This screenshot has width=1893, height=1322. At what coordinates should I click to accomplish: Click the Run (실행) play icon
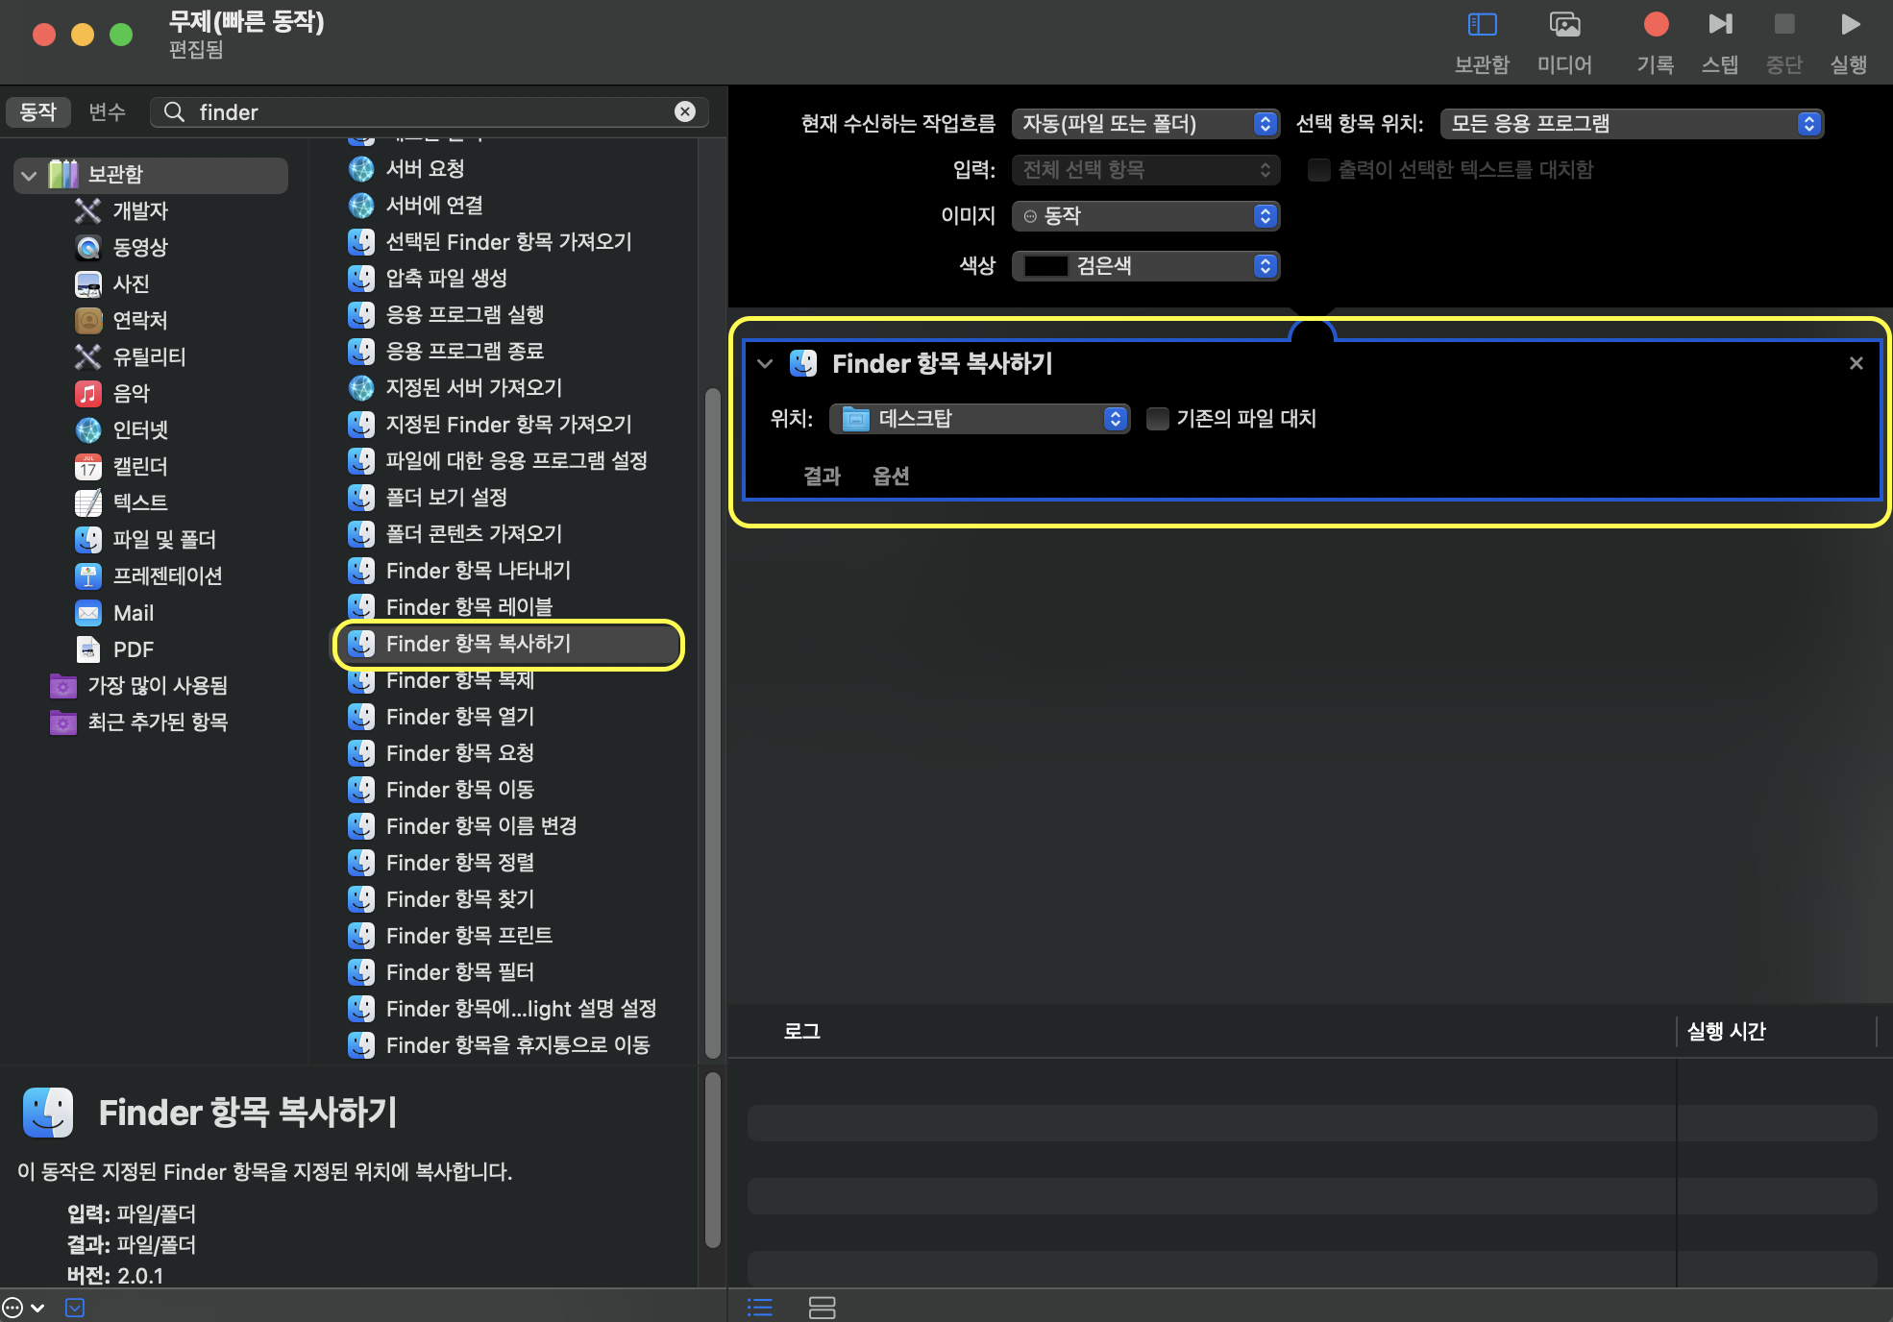pyautogui.click(x=1849, y=25)
